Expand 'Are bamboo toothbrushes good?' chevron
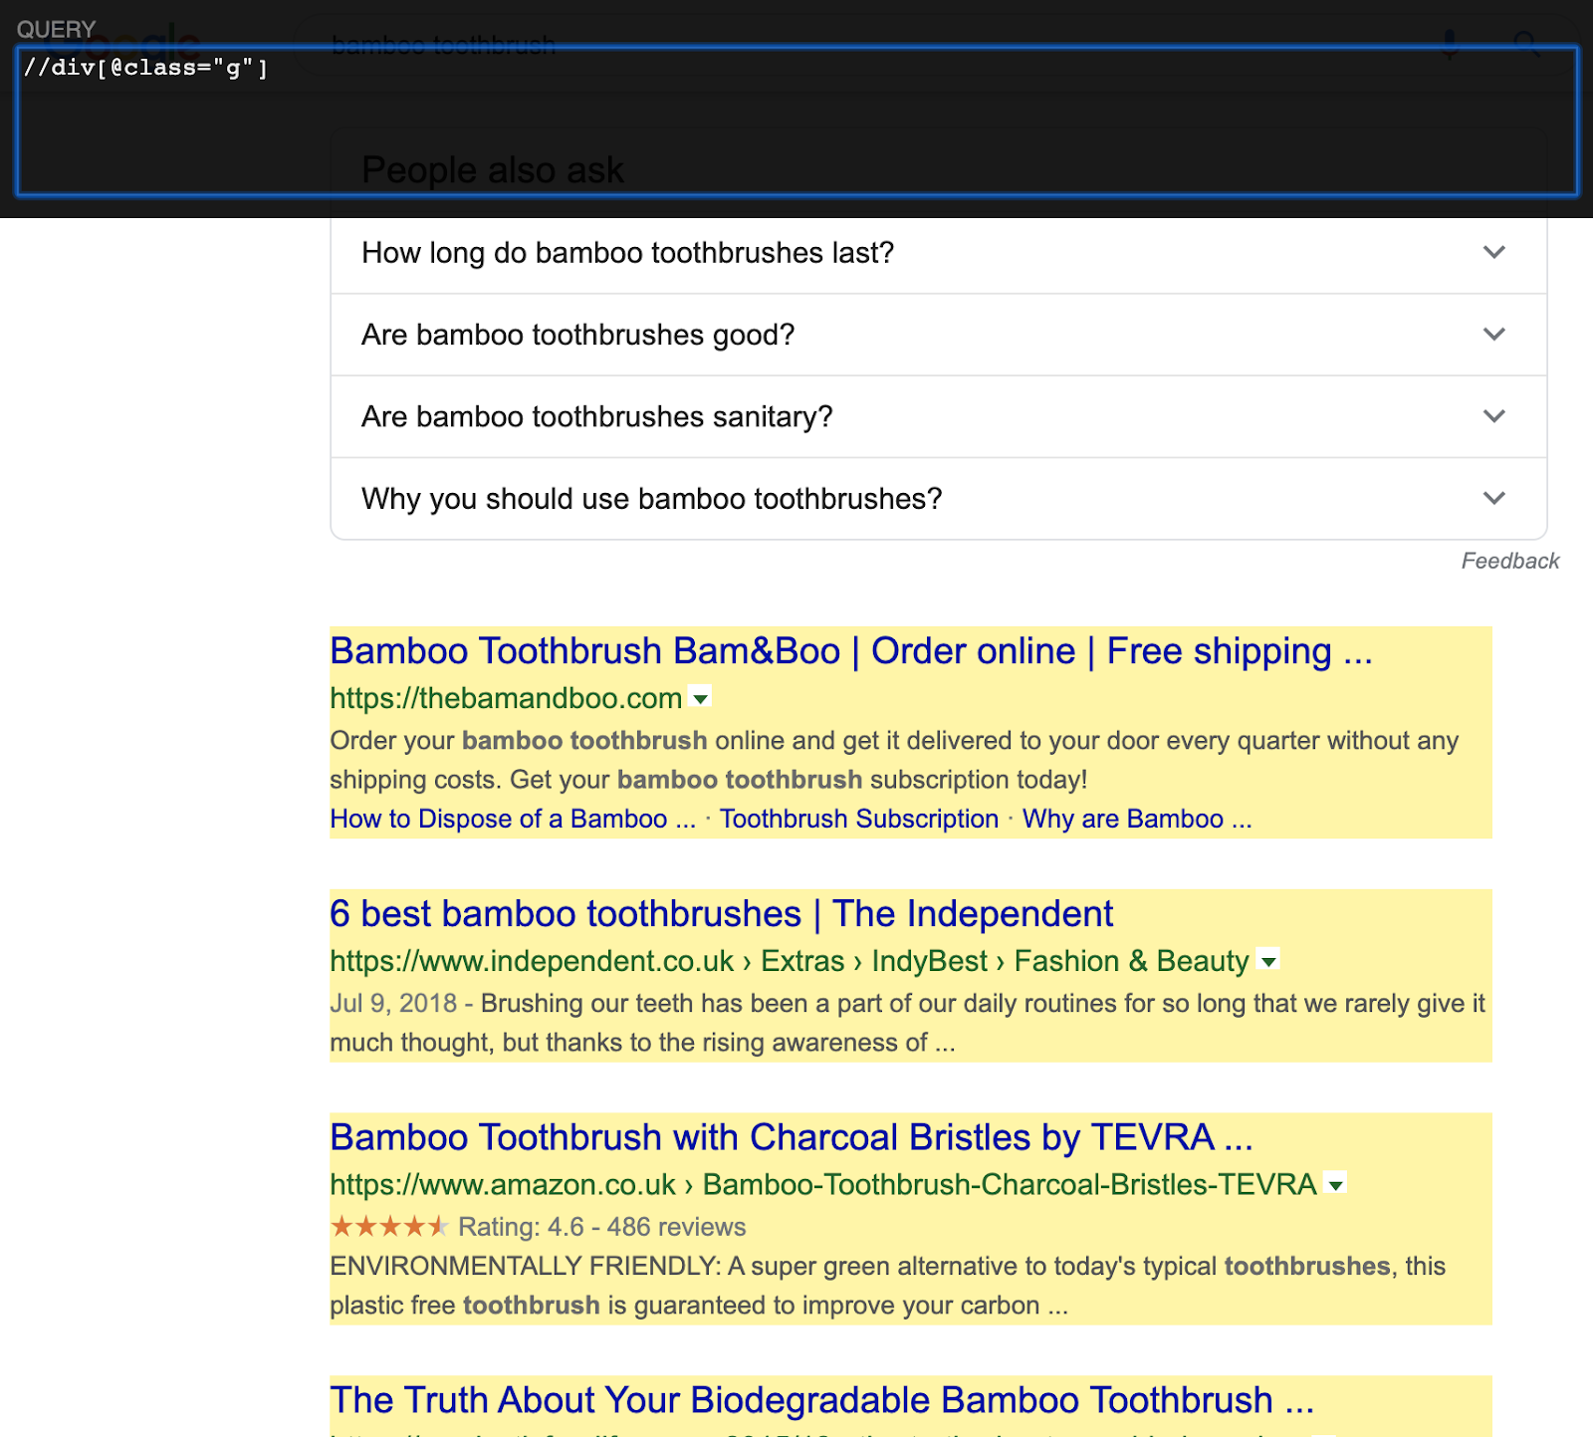Screen dimensions: 1593x1437 point(1493,335)
